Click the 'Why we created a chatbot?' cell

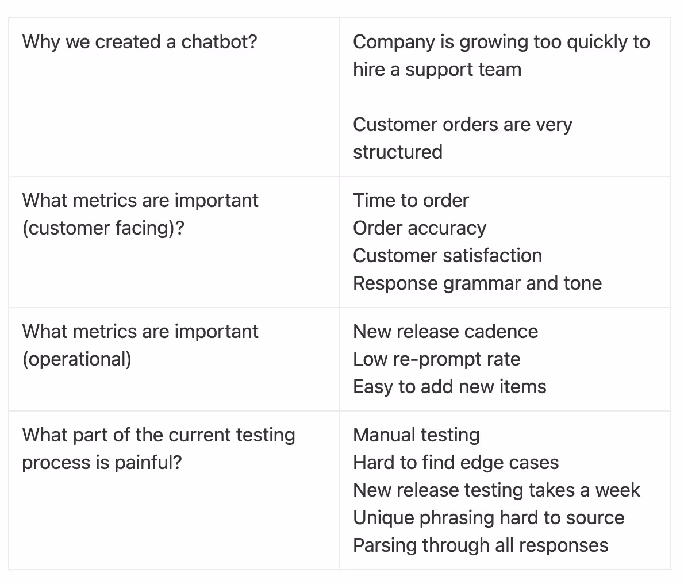tap(174, 97)
